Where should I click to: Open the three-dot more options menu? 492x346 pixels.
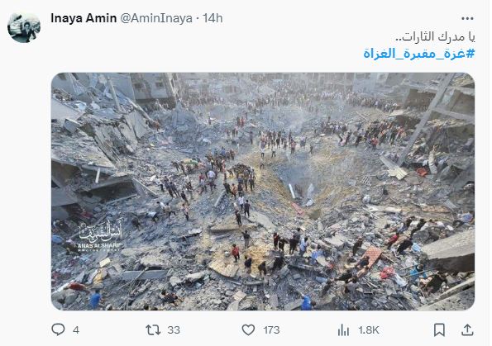pyautogui.click(x=467, y=18)
